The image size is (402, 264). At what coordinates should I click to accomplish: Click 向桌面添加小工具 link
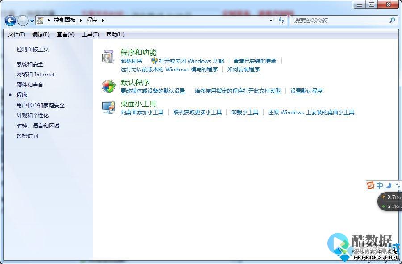(142, 112)
